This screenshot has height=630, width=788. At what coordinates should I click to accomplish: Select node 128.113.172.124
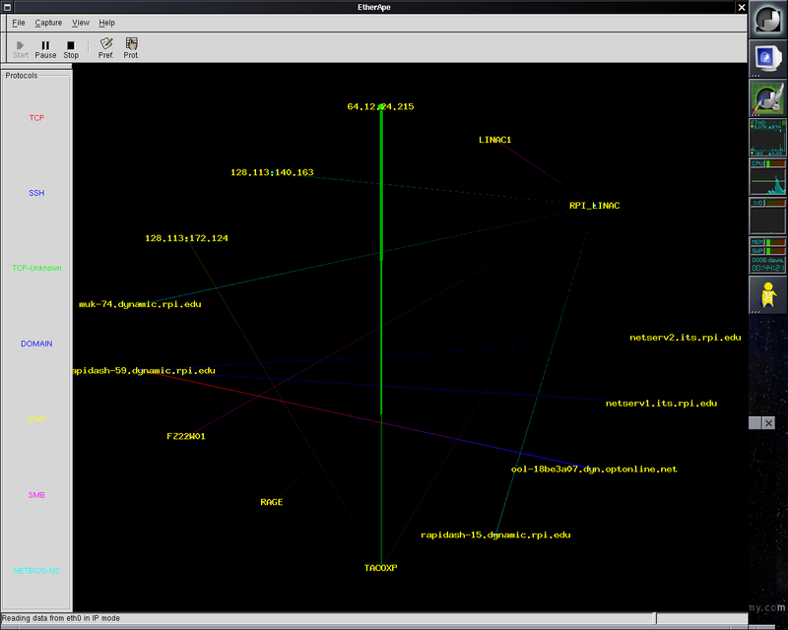pyautogui.click(x=186, y=238)
